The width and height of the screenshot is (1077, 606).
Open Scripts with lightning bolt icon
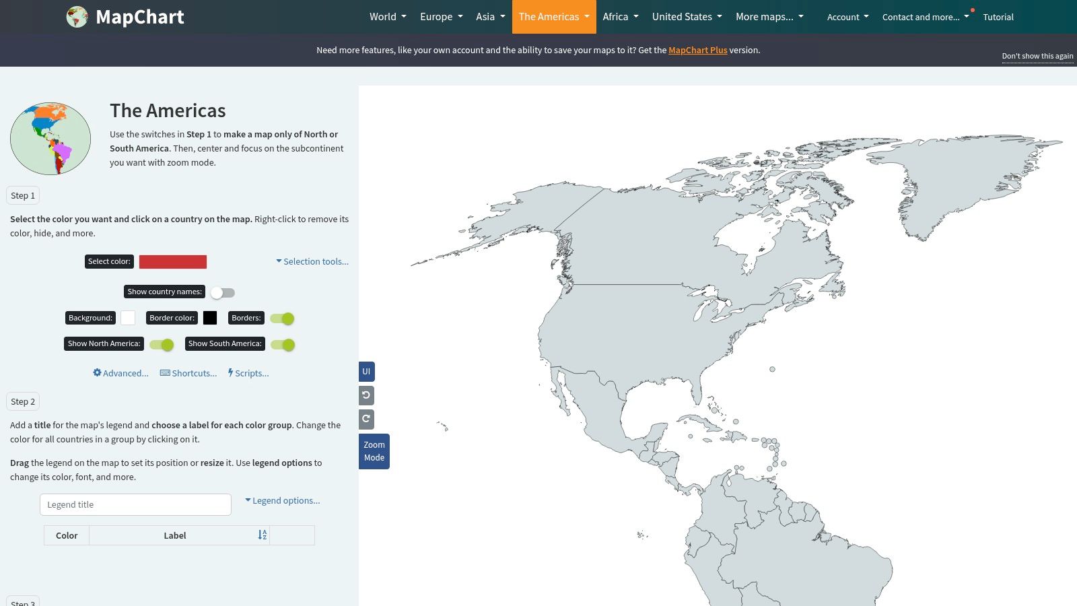(x=248, y=373)
